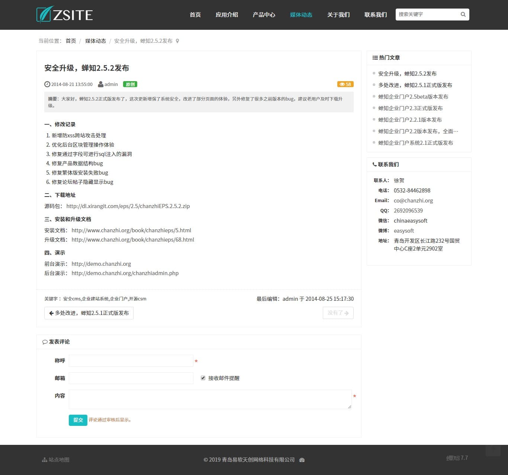Open hot article 蝉知企业门户系统2.1正式版发布
This screenshot has height=475, width=508.
pos(415,143)
